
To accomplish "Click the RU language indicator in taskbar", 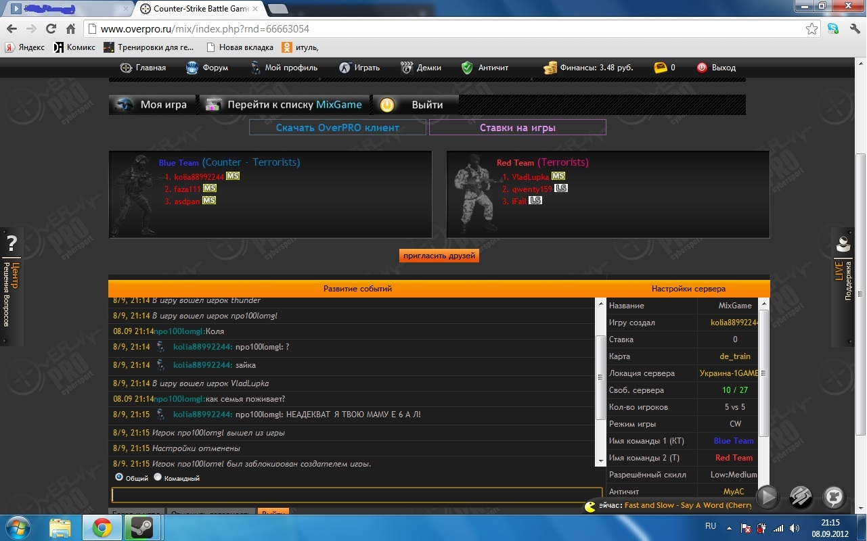I will click(x=711, y=526).
